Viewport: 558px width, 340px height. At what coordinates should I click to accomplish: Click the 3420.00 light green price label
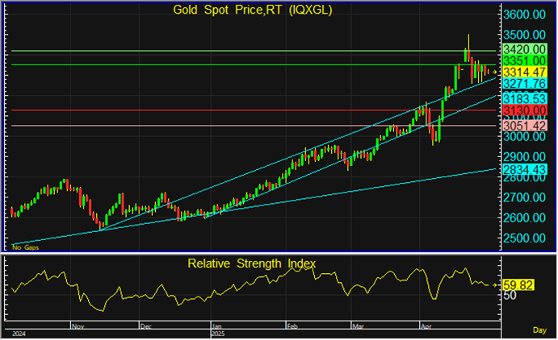tap(524, 50)
